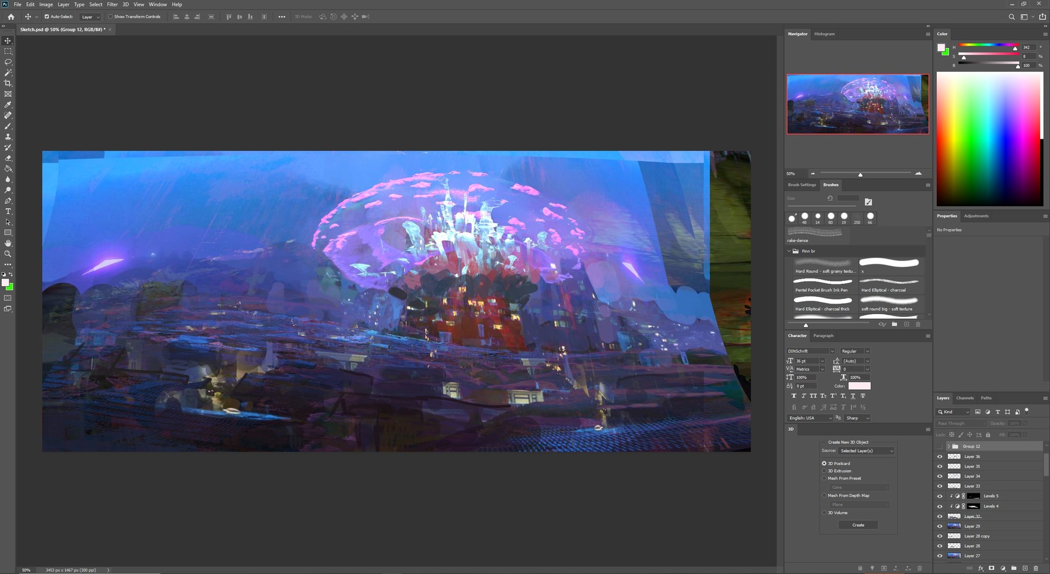Image resolution: width=1050 pixels, height=574 pixels.
Task: Click the Create button in the 3D panel
Action: click(x=858, y=524)
